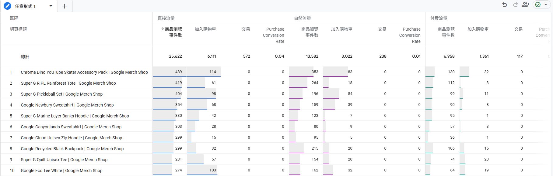
Task: Select row Google Newbury Sweatshirt
Action: point(67,105)
